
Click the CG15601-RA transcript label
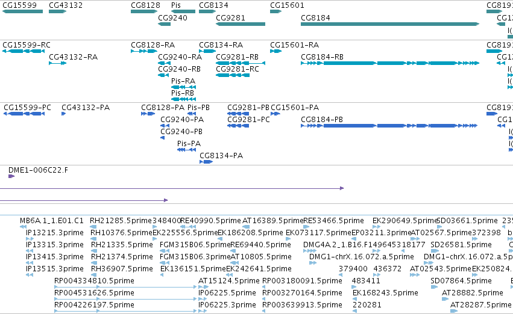click(294, 45)
